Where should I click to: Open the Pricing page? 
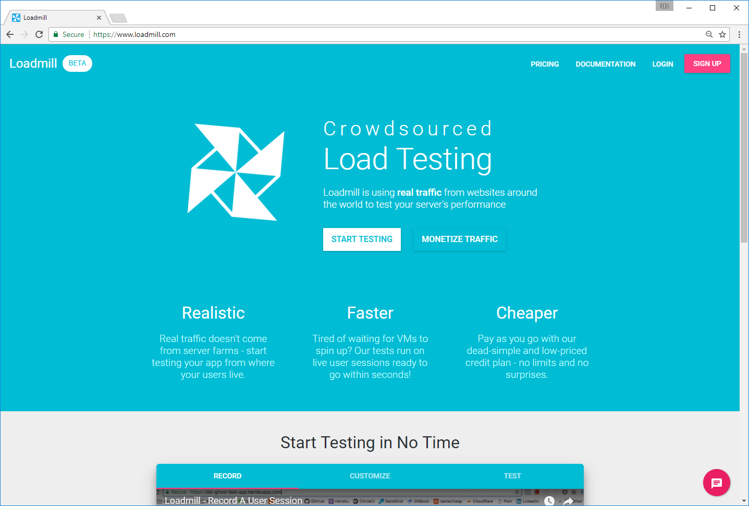coord(545,64)
